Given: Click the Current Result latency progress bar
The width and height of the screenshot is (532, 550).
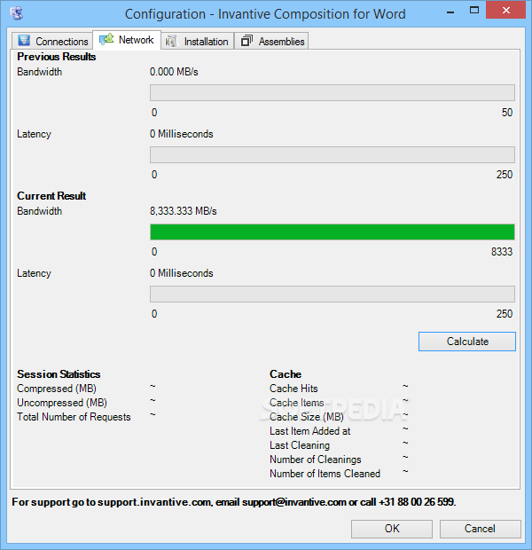Looking at the screenshot, I should point(332,294).
